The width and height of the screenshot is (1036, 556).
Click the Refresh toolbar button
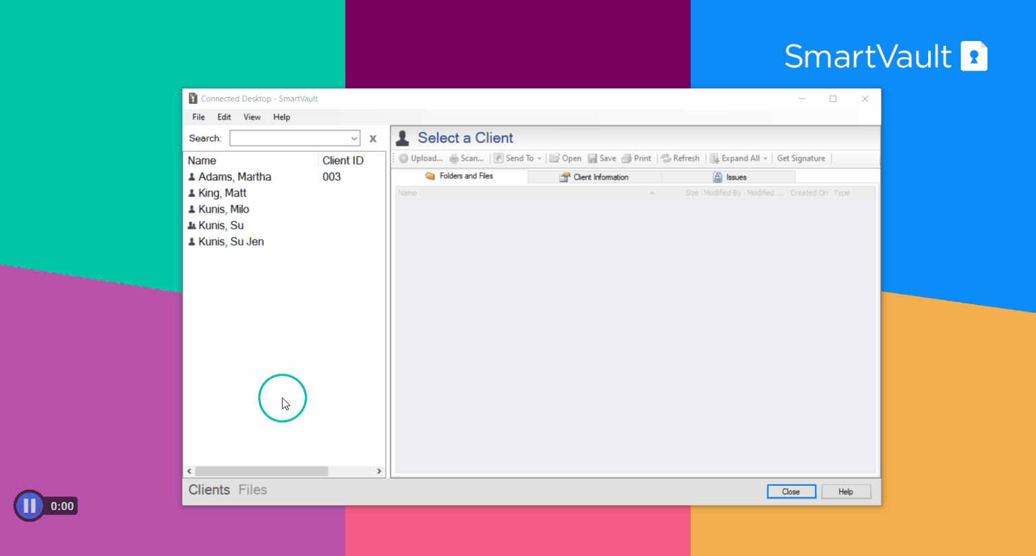(x=681, y=159)
